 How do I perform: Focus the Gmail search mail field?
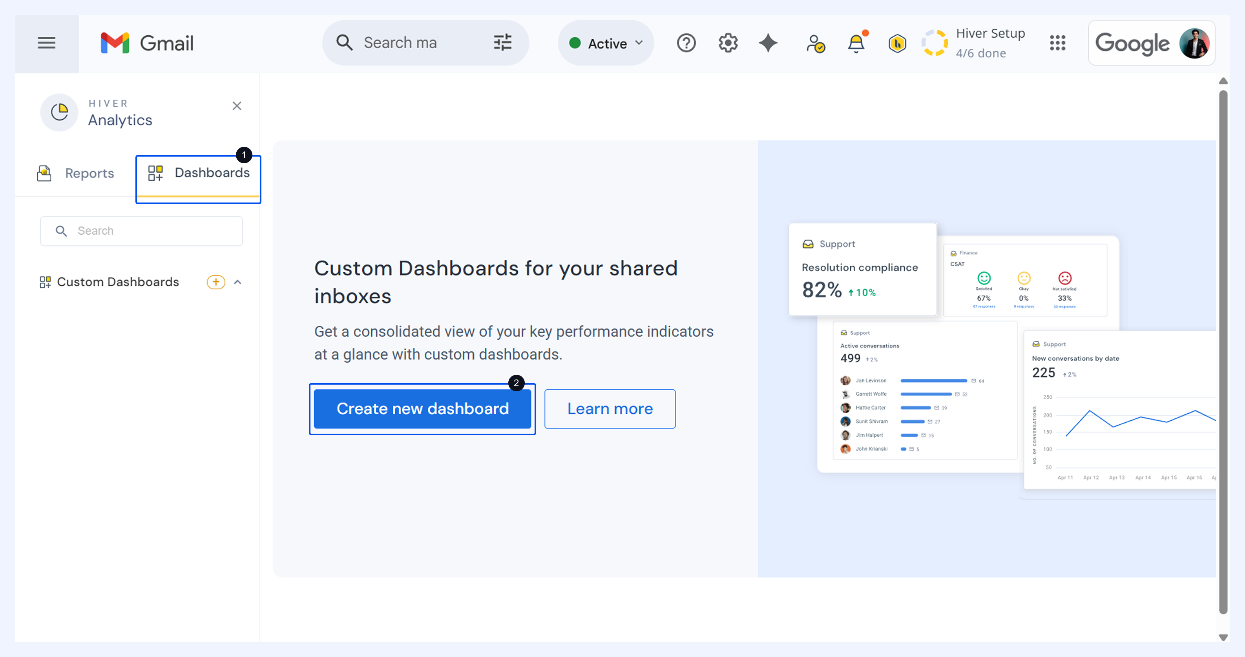click(425, 42)
